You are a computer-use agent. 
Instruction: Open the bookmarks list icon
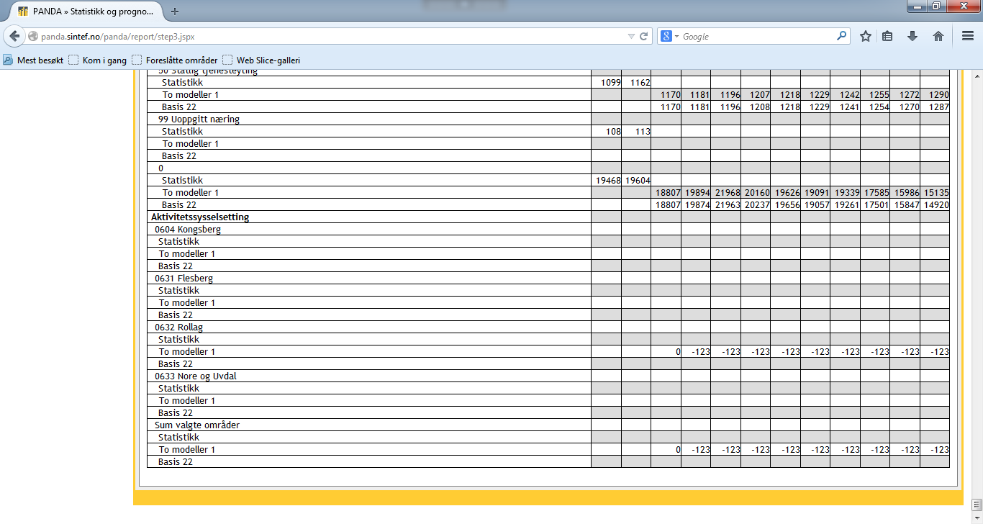click(x=888, y=36)
